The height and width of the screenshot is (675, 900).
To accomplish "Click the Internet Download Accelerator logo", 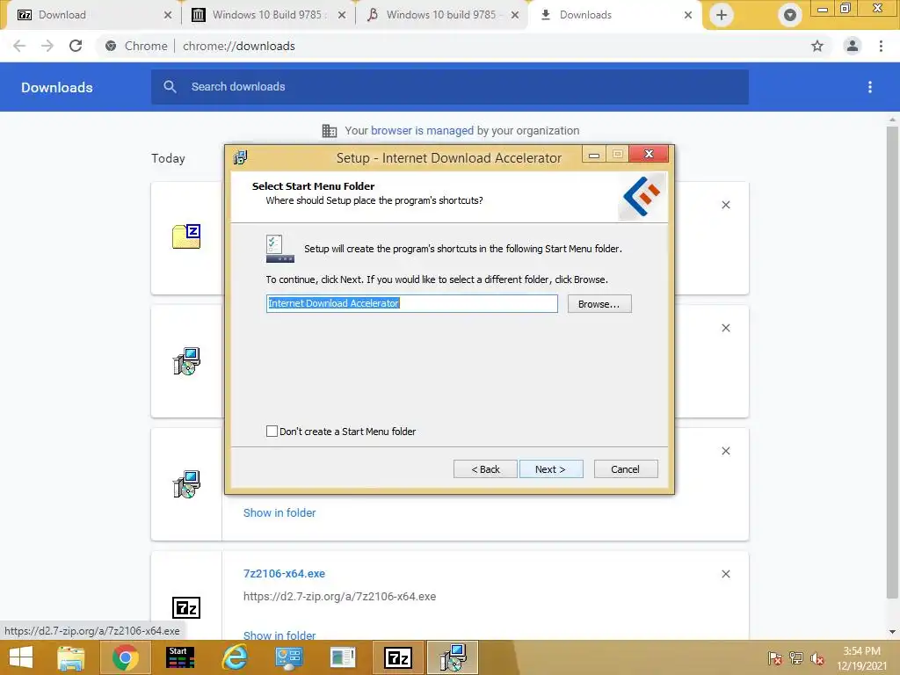I will point(642,196).
